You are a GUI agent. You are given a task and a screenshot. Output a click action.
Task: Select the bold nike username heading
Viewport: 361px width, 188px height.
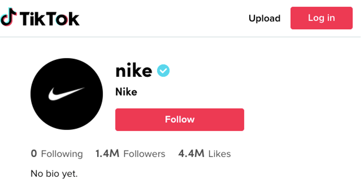point(134,71)
